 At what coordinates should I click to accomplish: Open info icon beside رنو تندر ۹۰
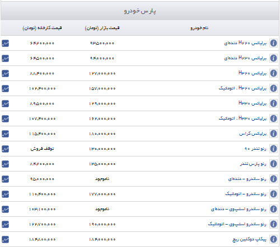click(x=273, y=149)
